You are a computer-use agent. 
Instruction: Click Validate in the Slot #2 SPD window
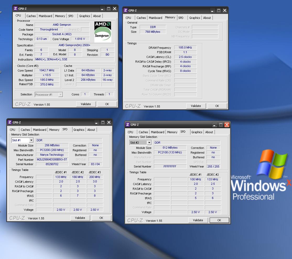198,220
